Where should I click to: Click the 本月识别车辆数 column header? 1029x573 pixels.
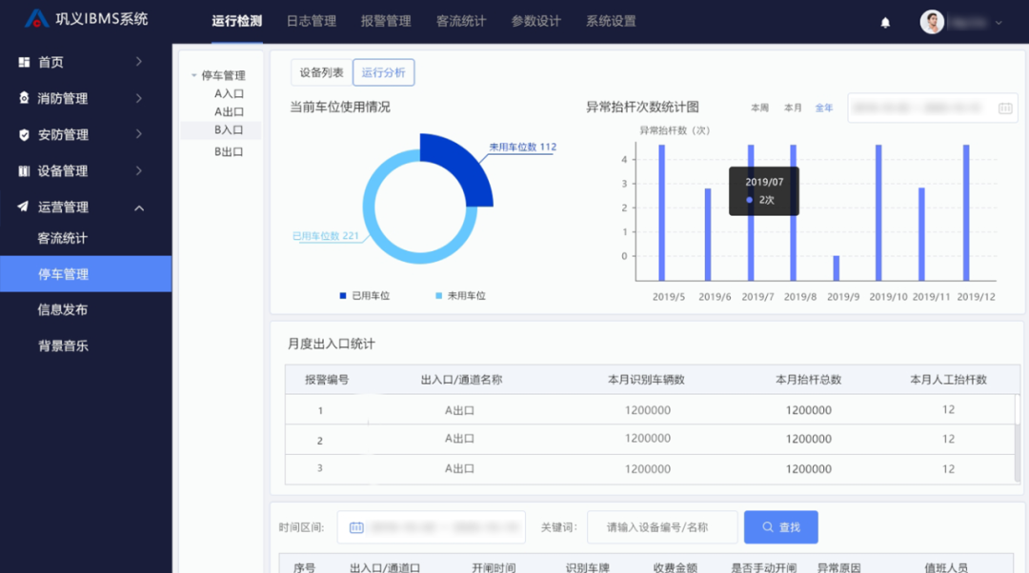tap(646, 380)
